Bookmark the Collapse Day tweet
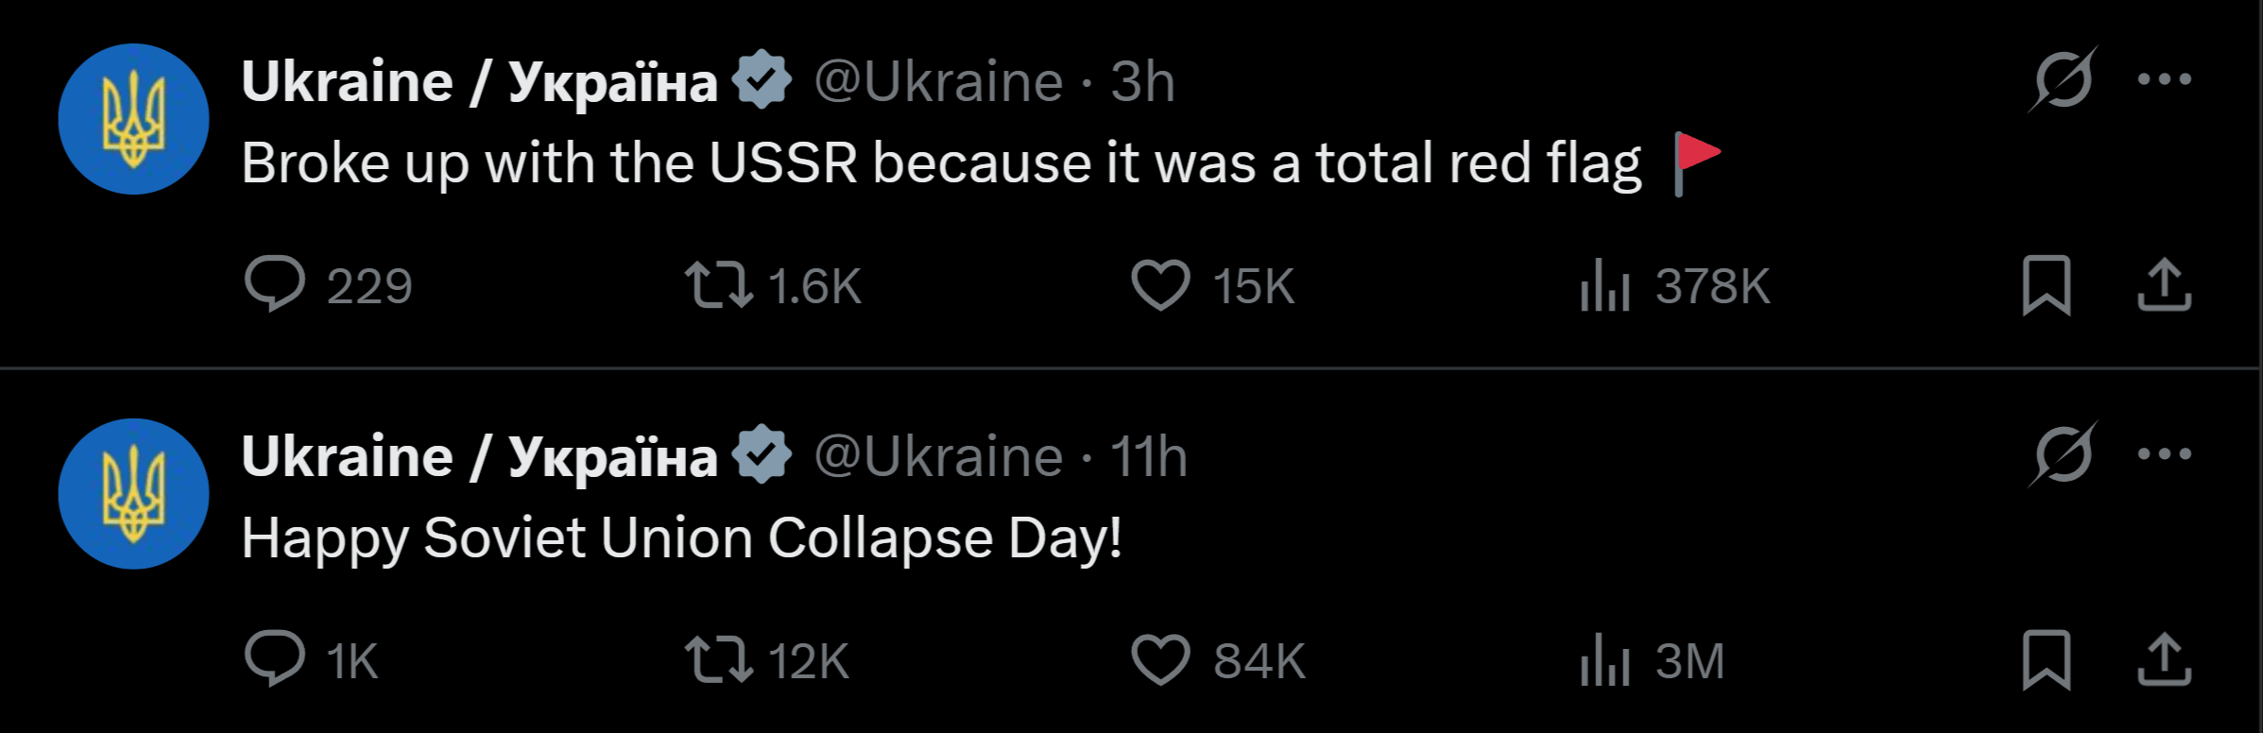This screenshot has height=733, width=2263. (x=2047, y=659)
